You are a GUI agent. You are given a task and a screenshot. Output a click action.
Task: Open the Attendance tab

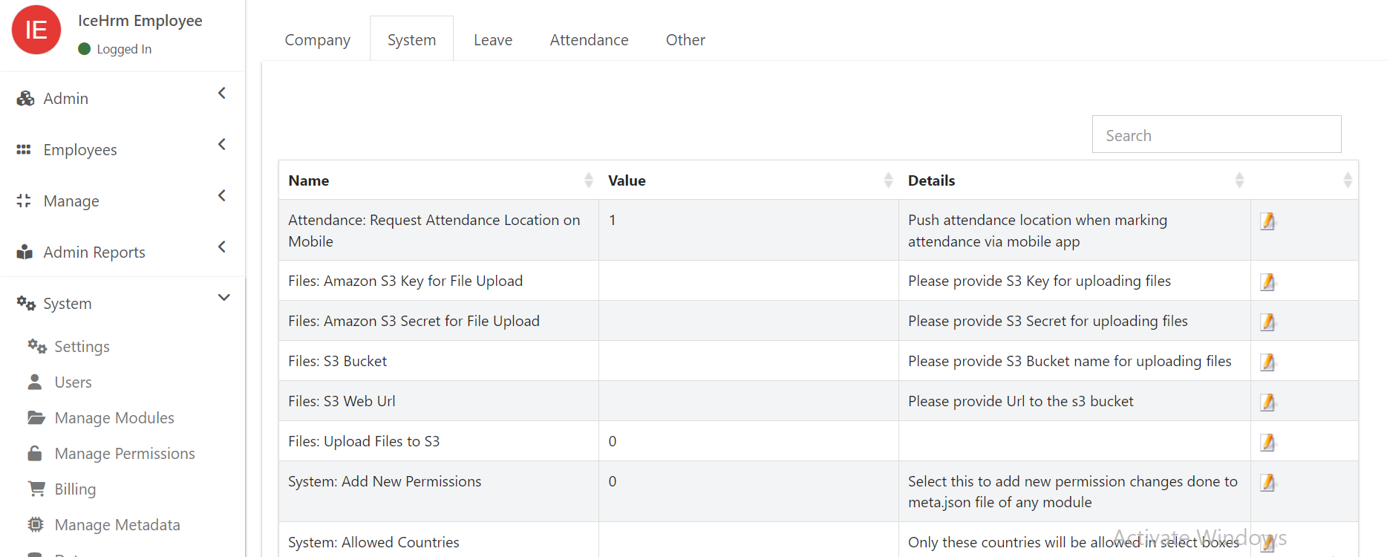589,39
